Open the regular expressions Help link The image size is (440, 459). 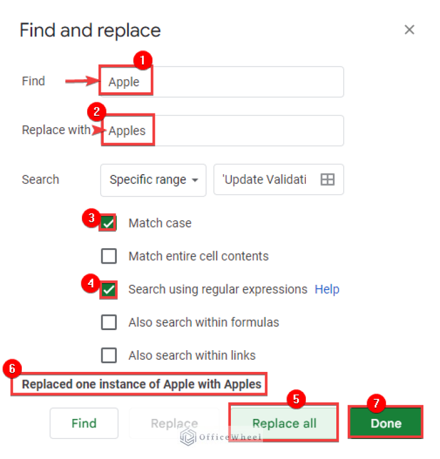(327, 289)
